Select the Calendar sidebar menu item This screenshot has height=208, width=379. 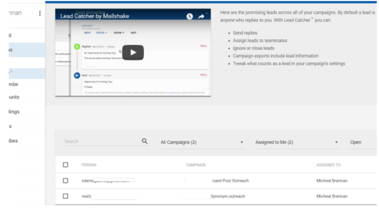click(14, 84)
